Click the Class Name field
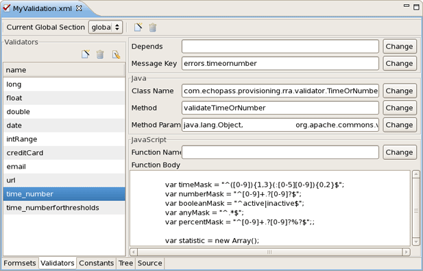 [x=280, y=91]
